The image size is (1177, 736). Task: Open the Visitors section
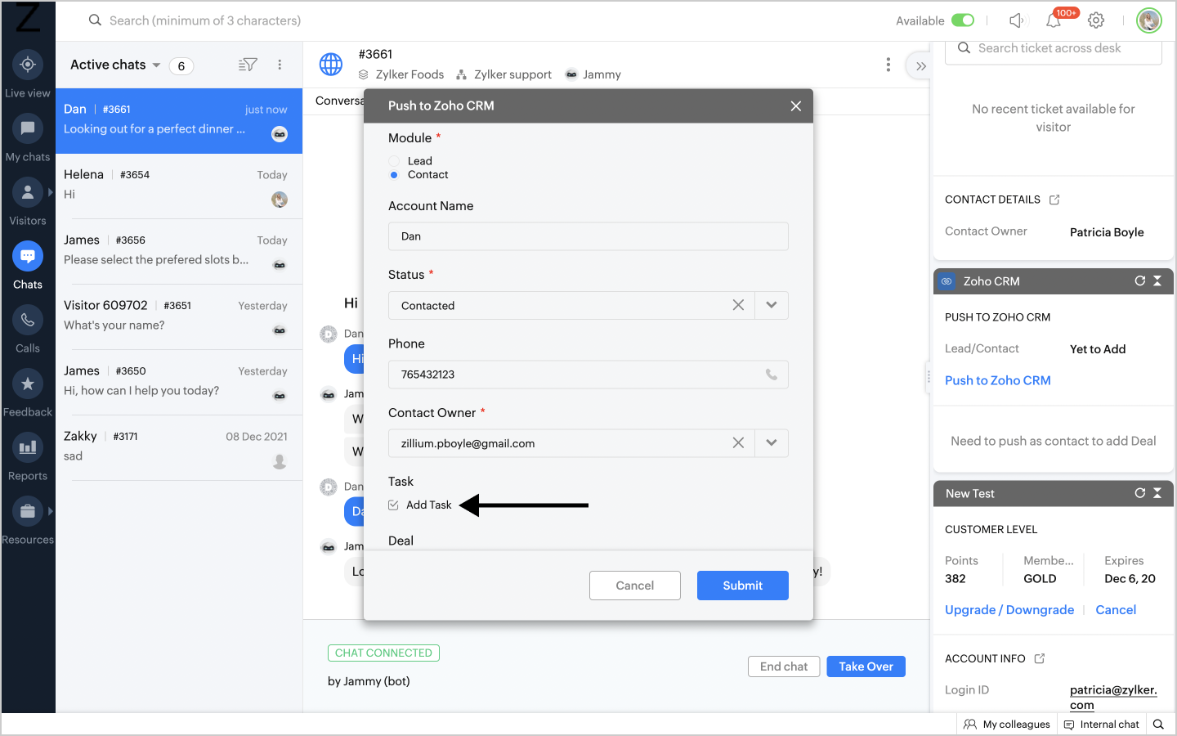pyautogui.click(x=28, y=202)
